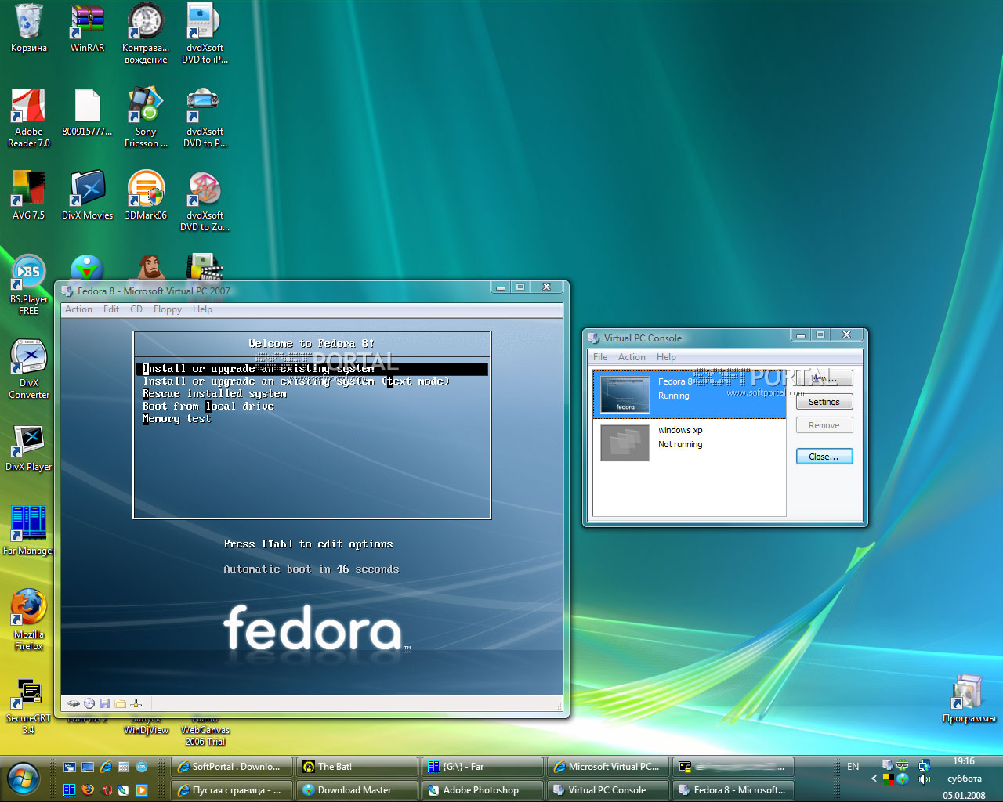
Task: Switch to Adobe Photoshop taskbar button
Action: click(482, 790)
